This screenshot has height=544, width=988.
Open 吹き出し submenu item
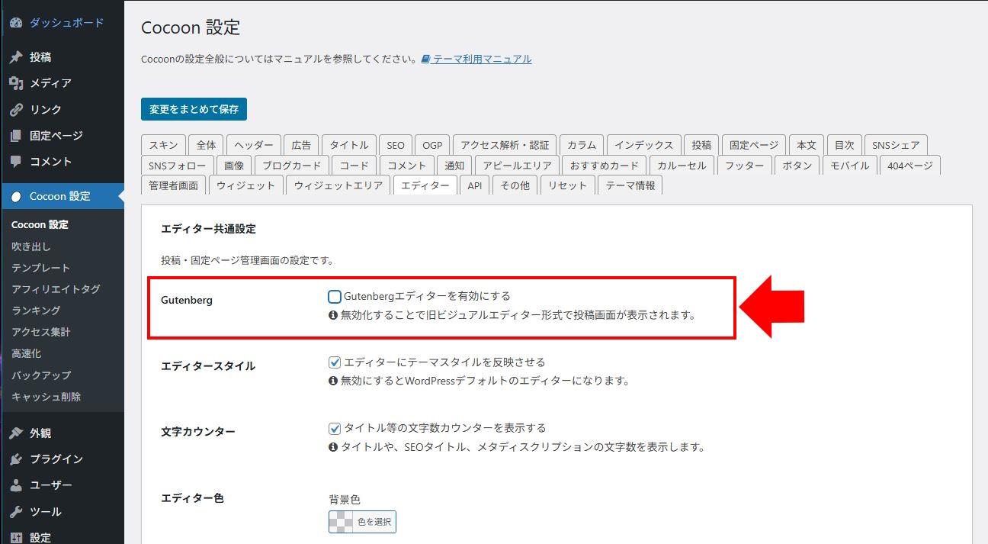tap(31, 246)
